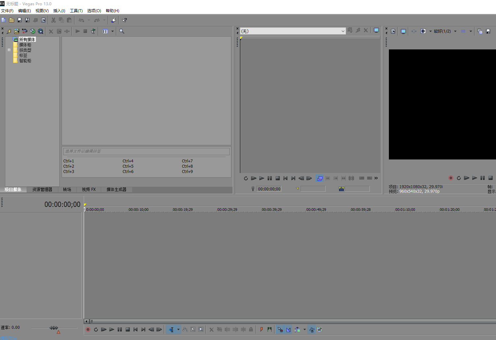Toggle preview on external monitor icon
496x340 pixels.
(x=403, y=31)
